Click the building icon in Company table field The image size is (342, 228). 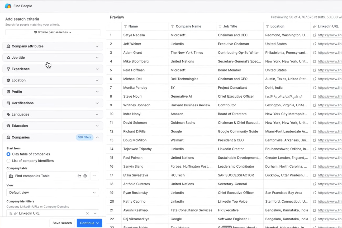pyautogui.click(x=11, y=176)
